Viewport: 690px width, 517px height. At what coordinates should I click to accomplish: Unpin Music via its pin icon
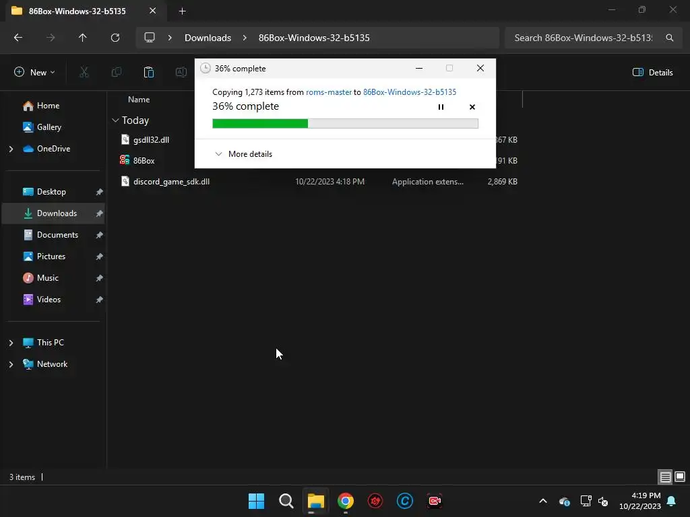[x=100, y=278]
